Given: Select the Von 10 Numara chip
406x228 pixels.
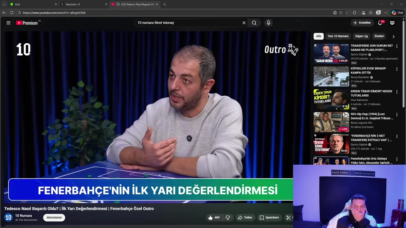Looking at the screenshot, I should pos(338,36).
